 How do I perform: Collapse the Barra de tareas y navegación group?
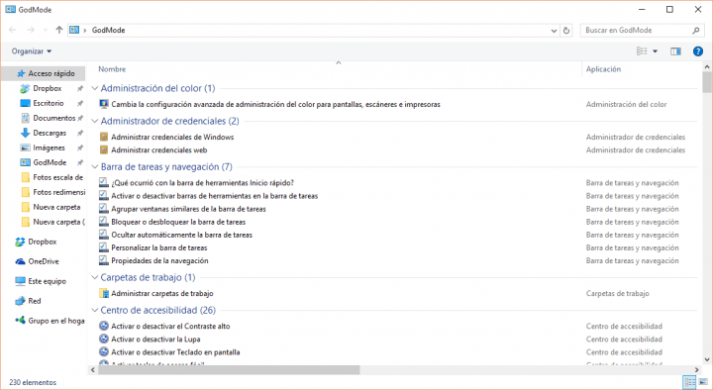(x=95, y=167)
